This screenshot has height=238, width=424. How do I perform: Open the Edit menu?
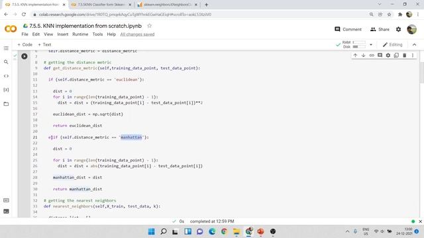pyautogui.click(x=36, y=34)
